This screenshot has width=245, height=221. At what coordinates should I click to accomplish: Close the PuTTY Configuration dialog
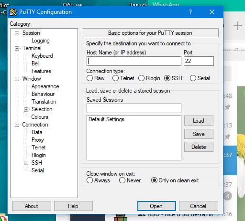tap(212, 12)
